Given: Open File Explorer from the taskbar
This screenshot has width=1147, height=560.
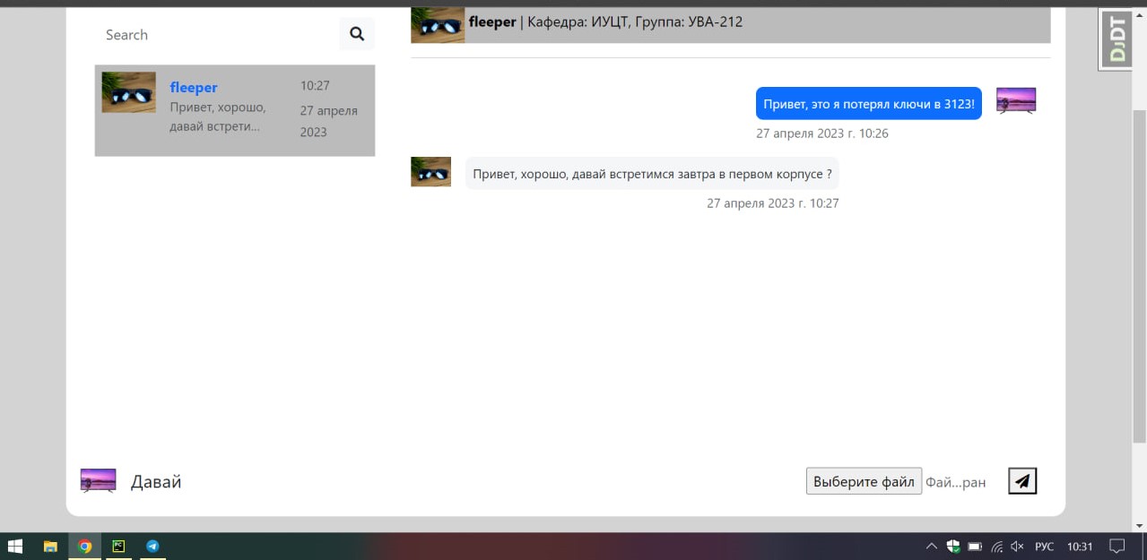Looking at the screenshot, I should (x=50, y=547).
